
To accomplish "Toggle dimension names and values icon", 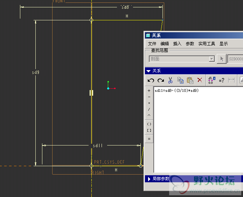I will coord(212,80).
